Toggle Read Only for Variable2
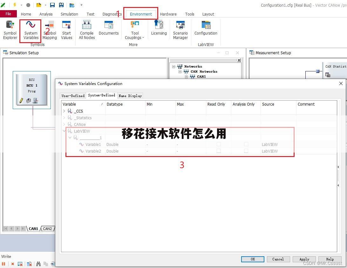 (x=219, y=151)
